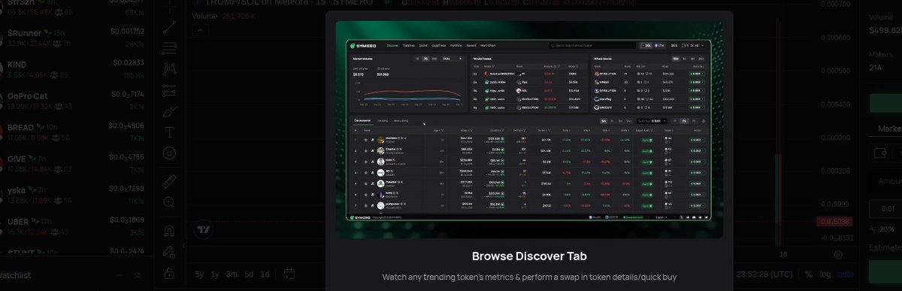Expand Watchlist with double chevron up

(138, 276)
